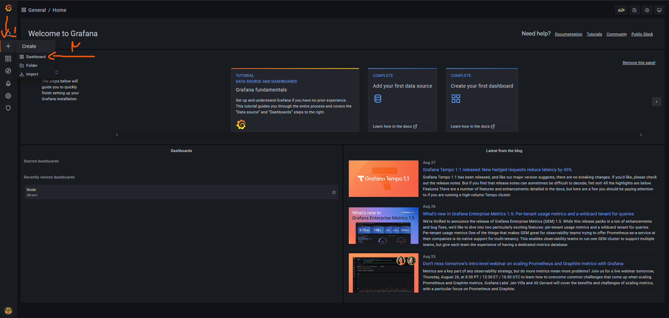
Task: Click external link icon in data source card
Action: (x=415, y=127)
